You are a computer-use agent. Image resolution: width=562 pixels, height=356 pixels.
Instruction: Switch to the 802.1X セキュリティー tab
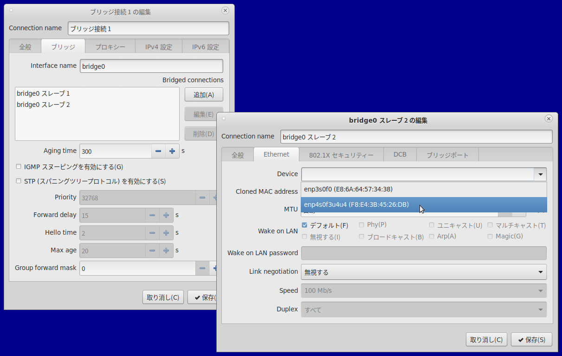(x=341, y=155)
